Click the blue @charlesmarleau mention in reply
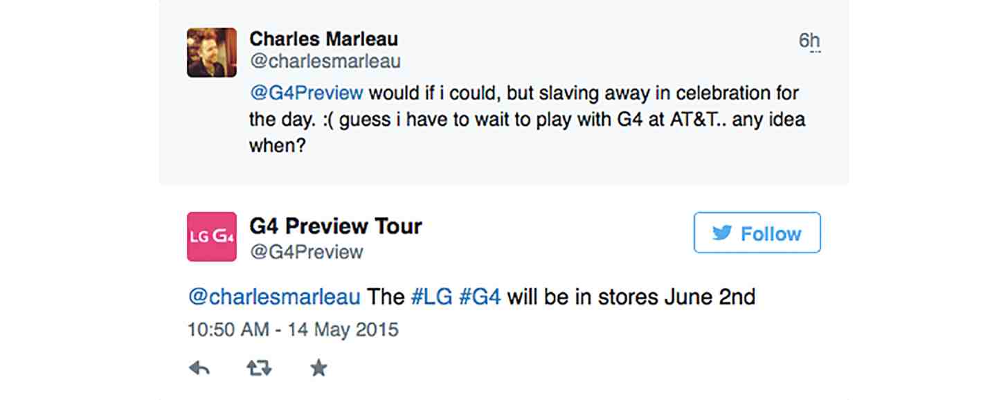The image size is (1008, 400). 274,297
